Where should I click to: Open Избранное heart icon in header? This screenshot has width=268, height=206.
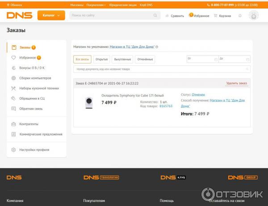[x=191, y=16]
